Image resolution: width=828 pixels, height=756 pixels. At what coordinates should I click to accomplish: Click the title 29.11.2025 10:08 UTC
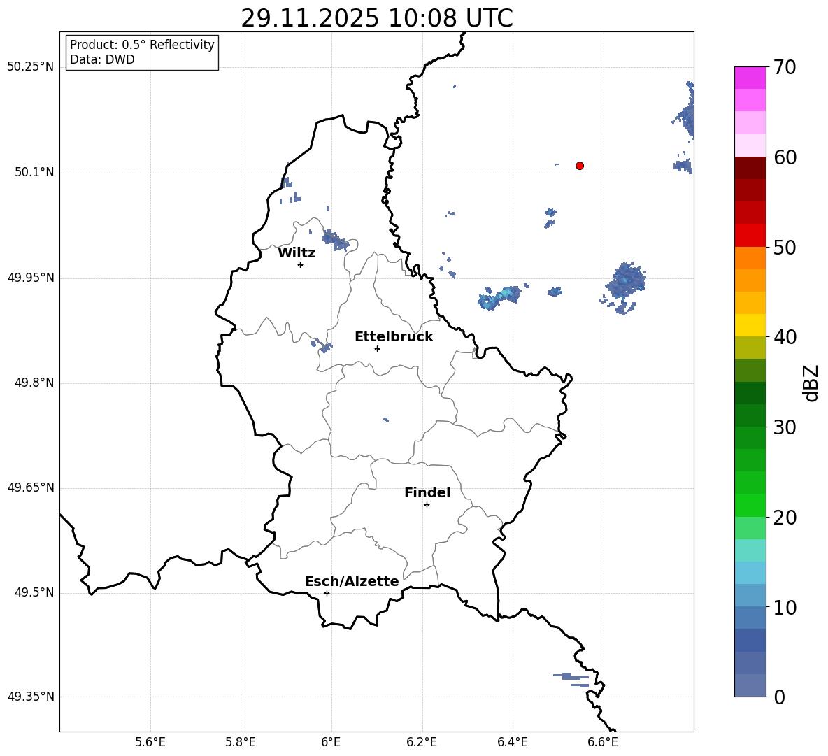(x=377, y=18)
